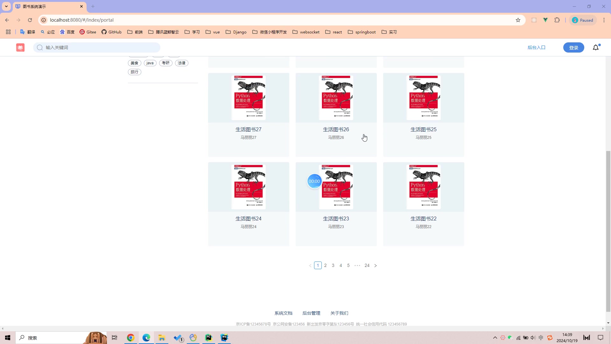Reload page via refresh icon
Image resolution: width=611 pixels, height=344 pixels.
coord(30,20)
